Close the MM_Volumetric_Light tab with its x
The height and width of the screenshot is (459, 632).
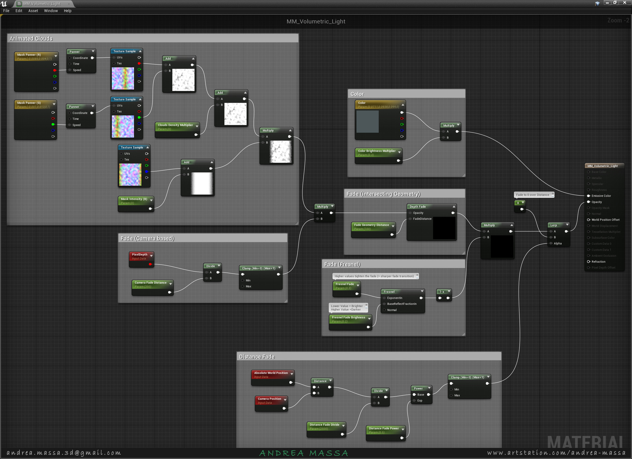[x=69, y=4]
